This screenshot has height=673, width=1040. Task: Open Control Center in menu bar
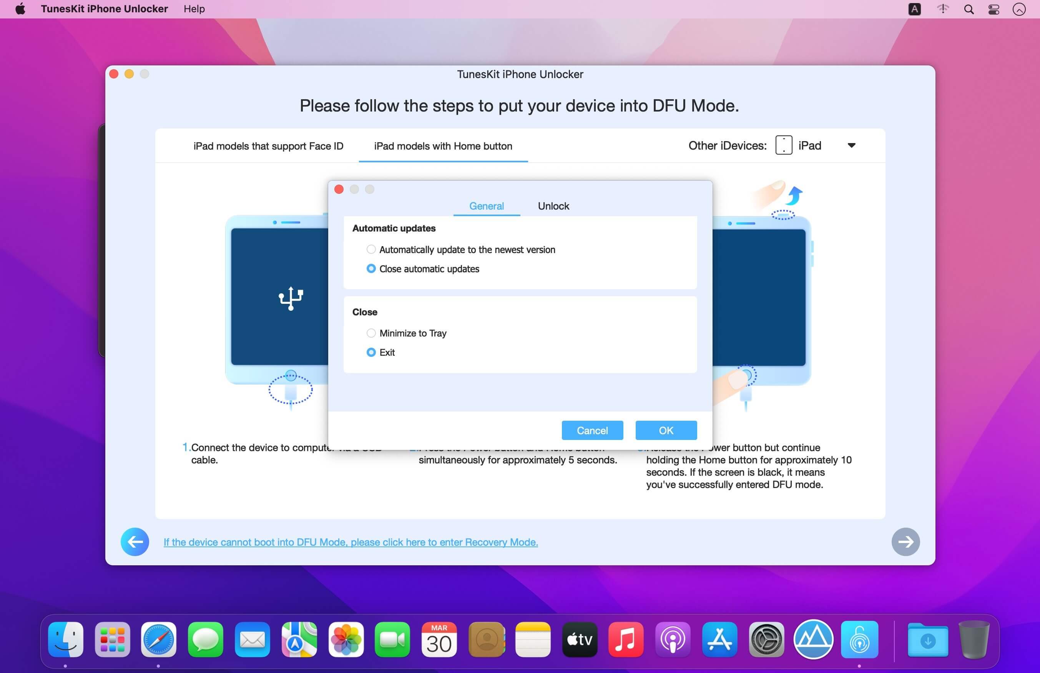pos(994,9)
